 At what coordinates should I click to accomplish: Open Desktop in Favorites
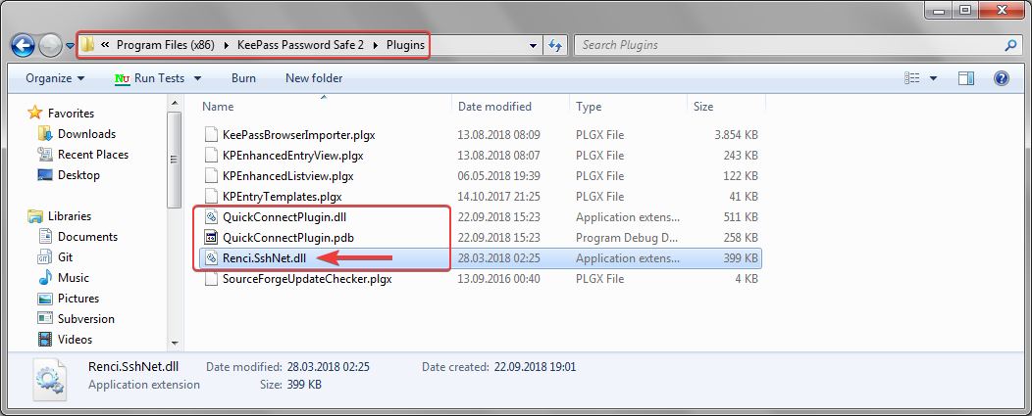pyautogui.click(x=79, y=175)
